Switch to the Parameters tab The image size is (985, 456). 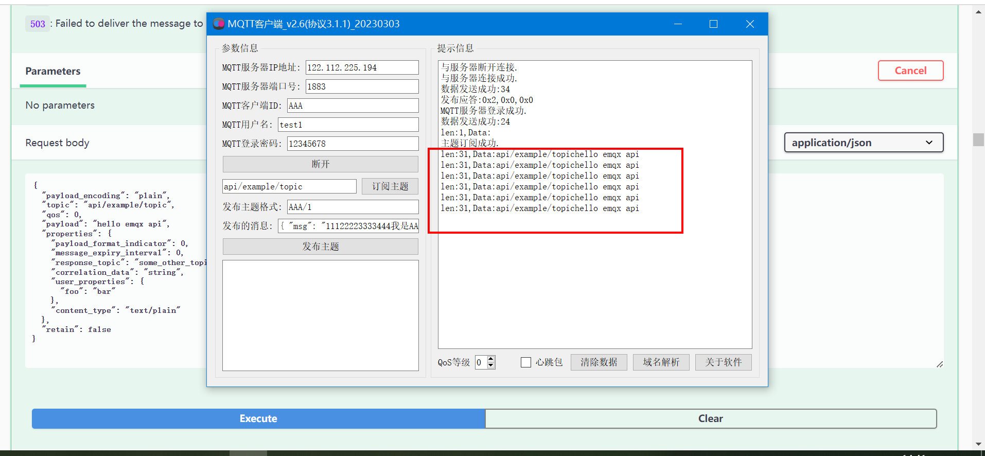coord(53,71)
